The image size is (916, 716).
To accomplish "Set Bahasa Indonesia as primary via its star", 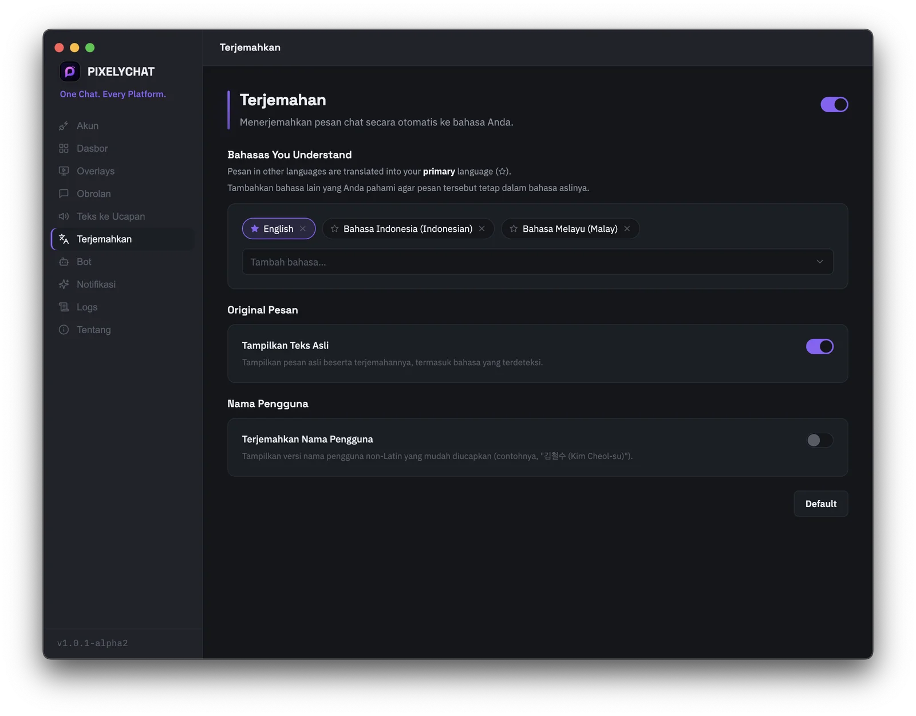I will [334, 228].
